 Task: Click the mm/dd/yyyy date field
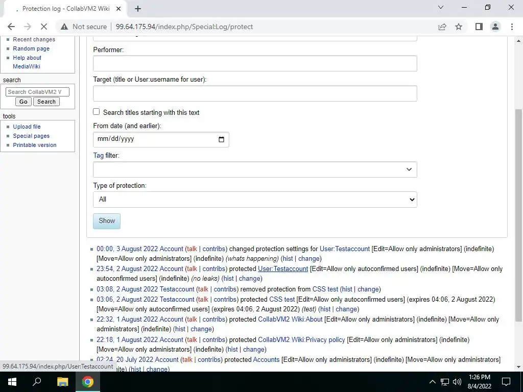click(x=161, y=139)
